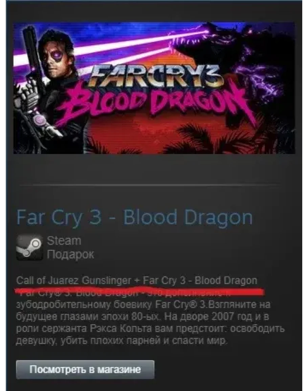Image resolution: width=308 pixels, height=391 pixels.
Task: Click the dragon's laser beams in banner
Action: pos(110,47)
